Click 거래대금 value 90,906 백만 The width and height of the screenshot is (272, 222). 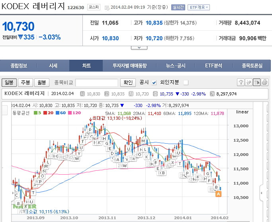point(252,38)
